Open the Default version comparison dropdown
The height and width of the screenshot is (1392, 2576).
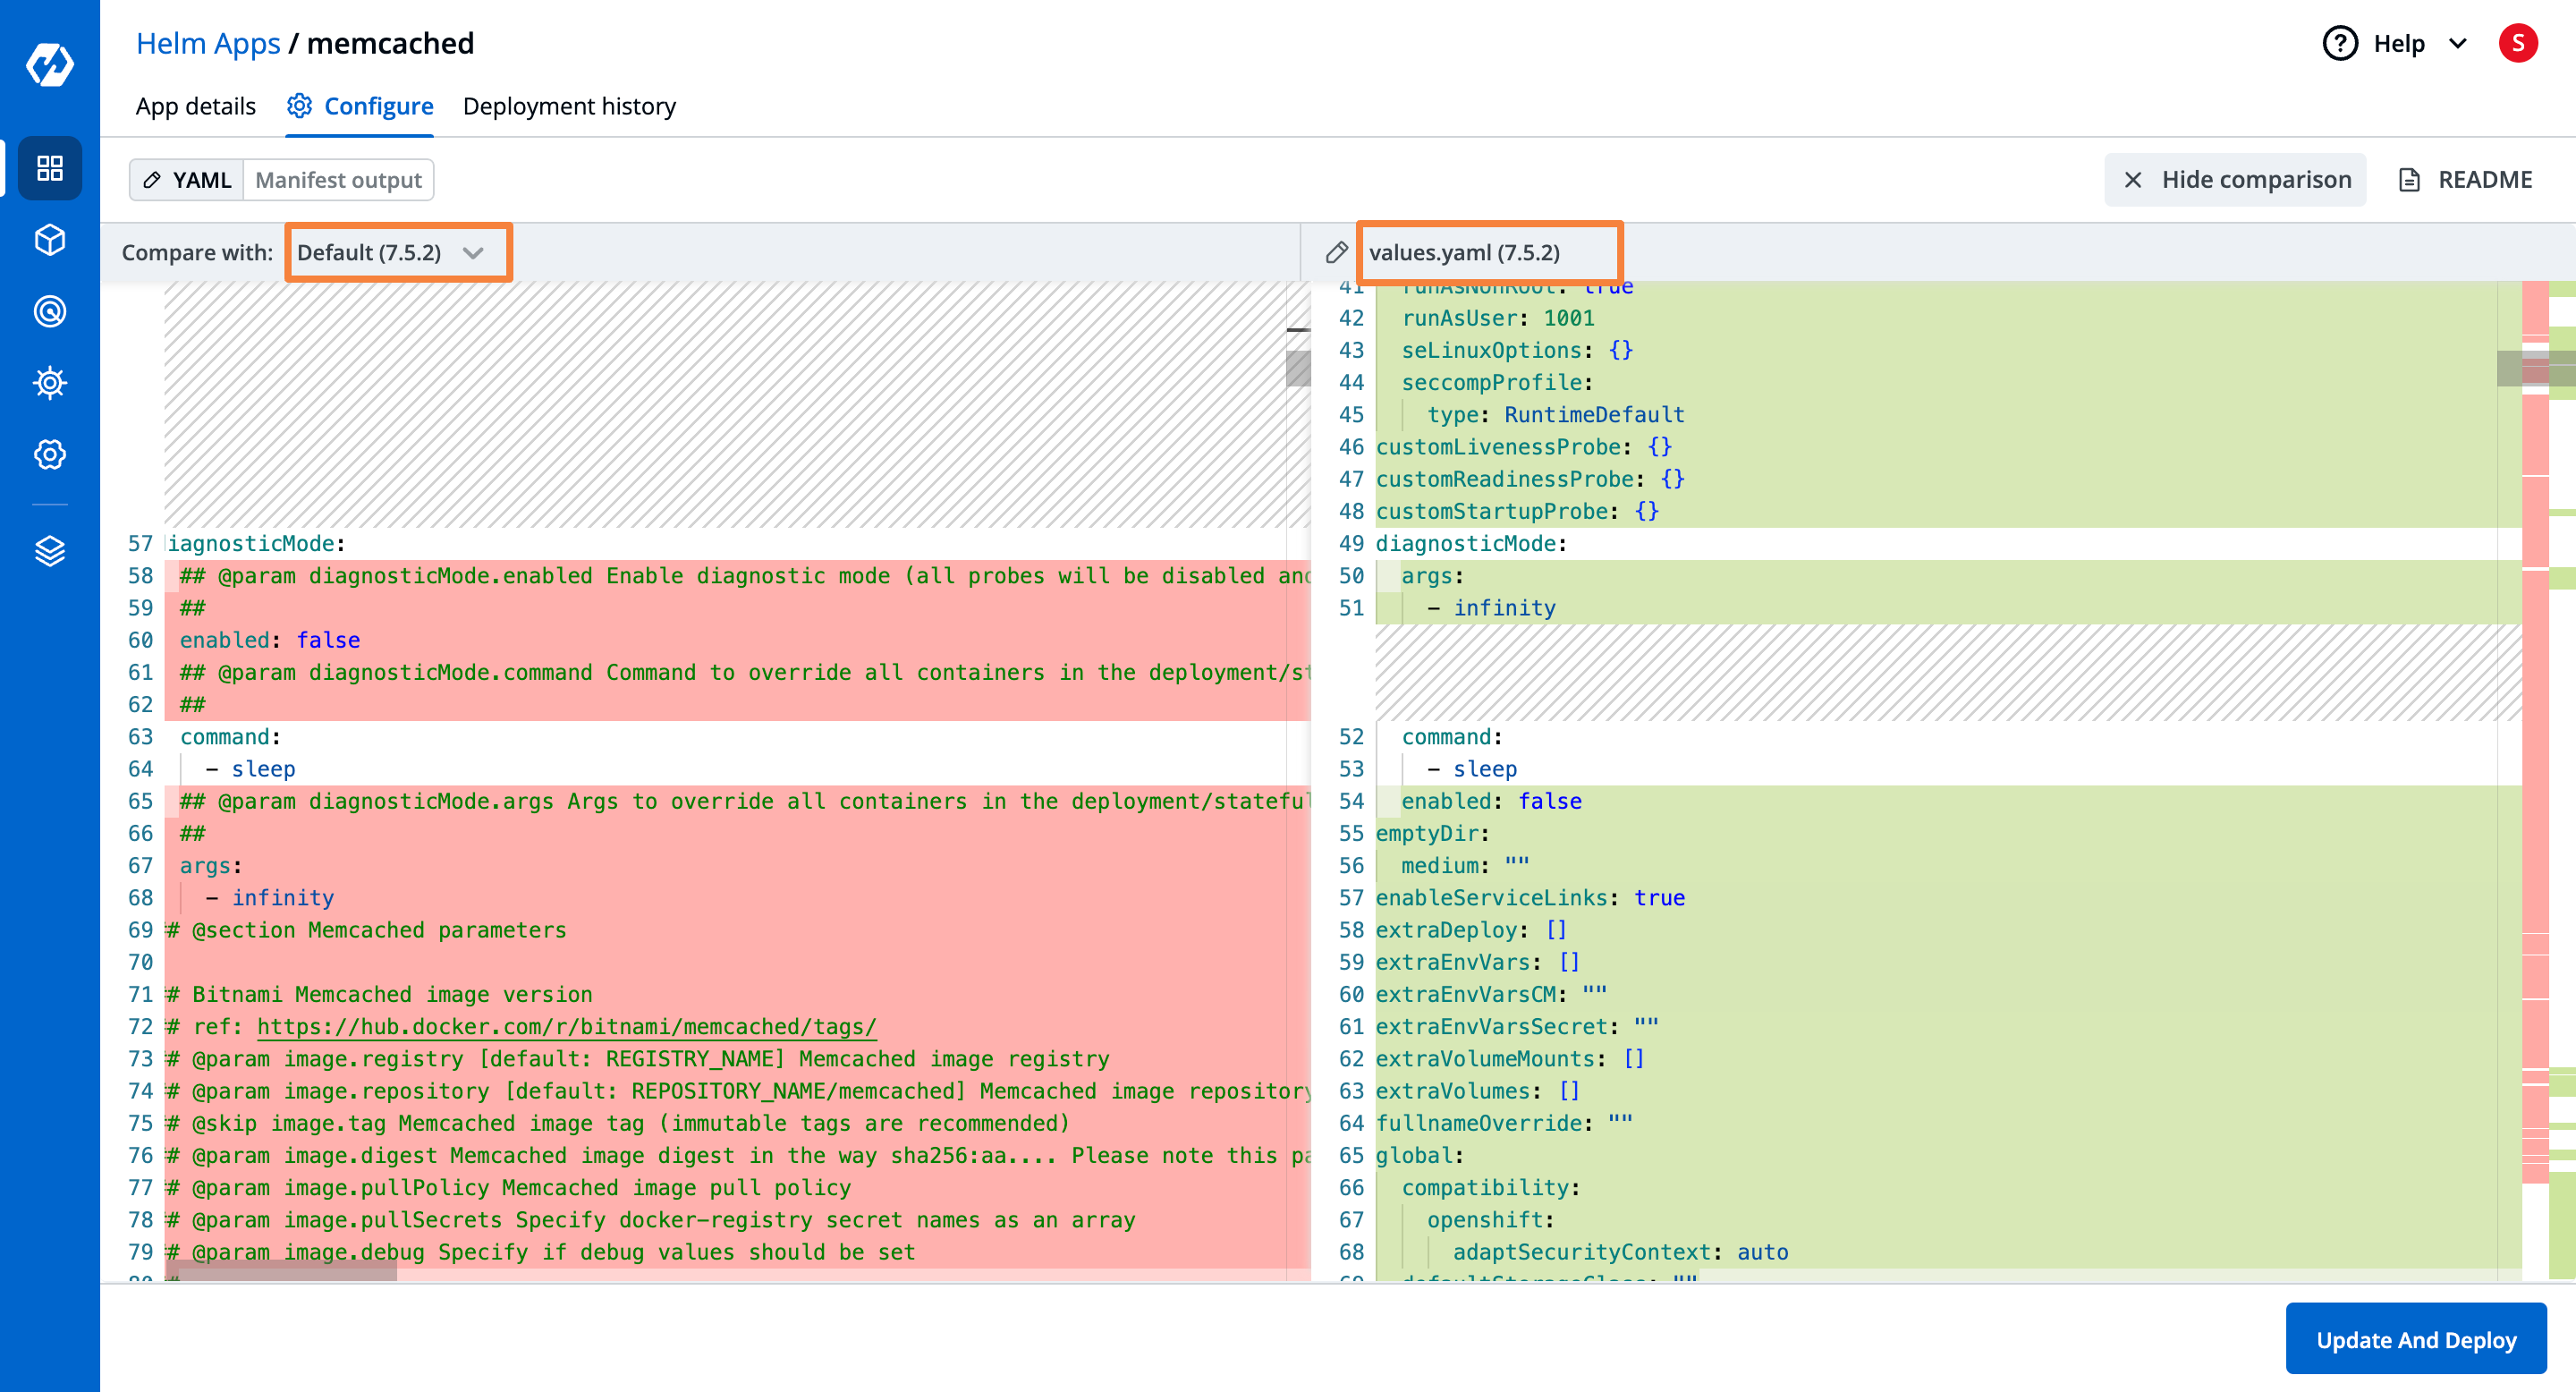(x=396, y=252)
